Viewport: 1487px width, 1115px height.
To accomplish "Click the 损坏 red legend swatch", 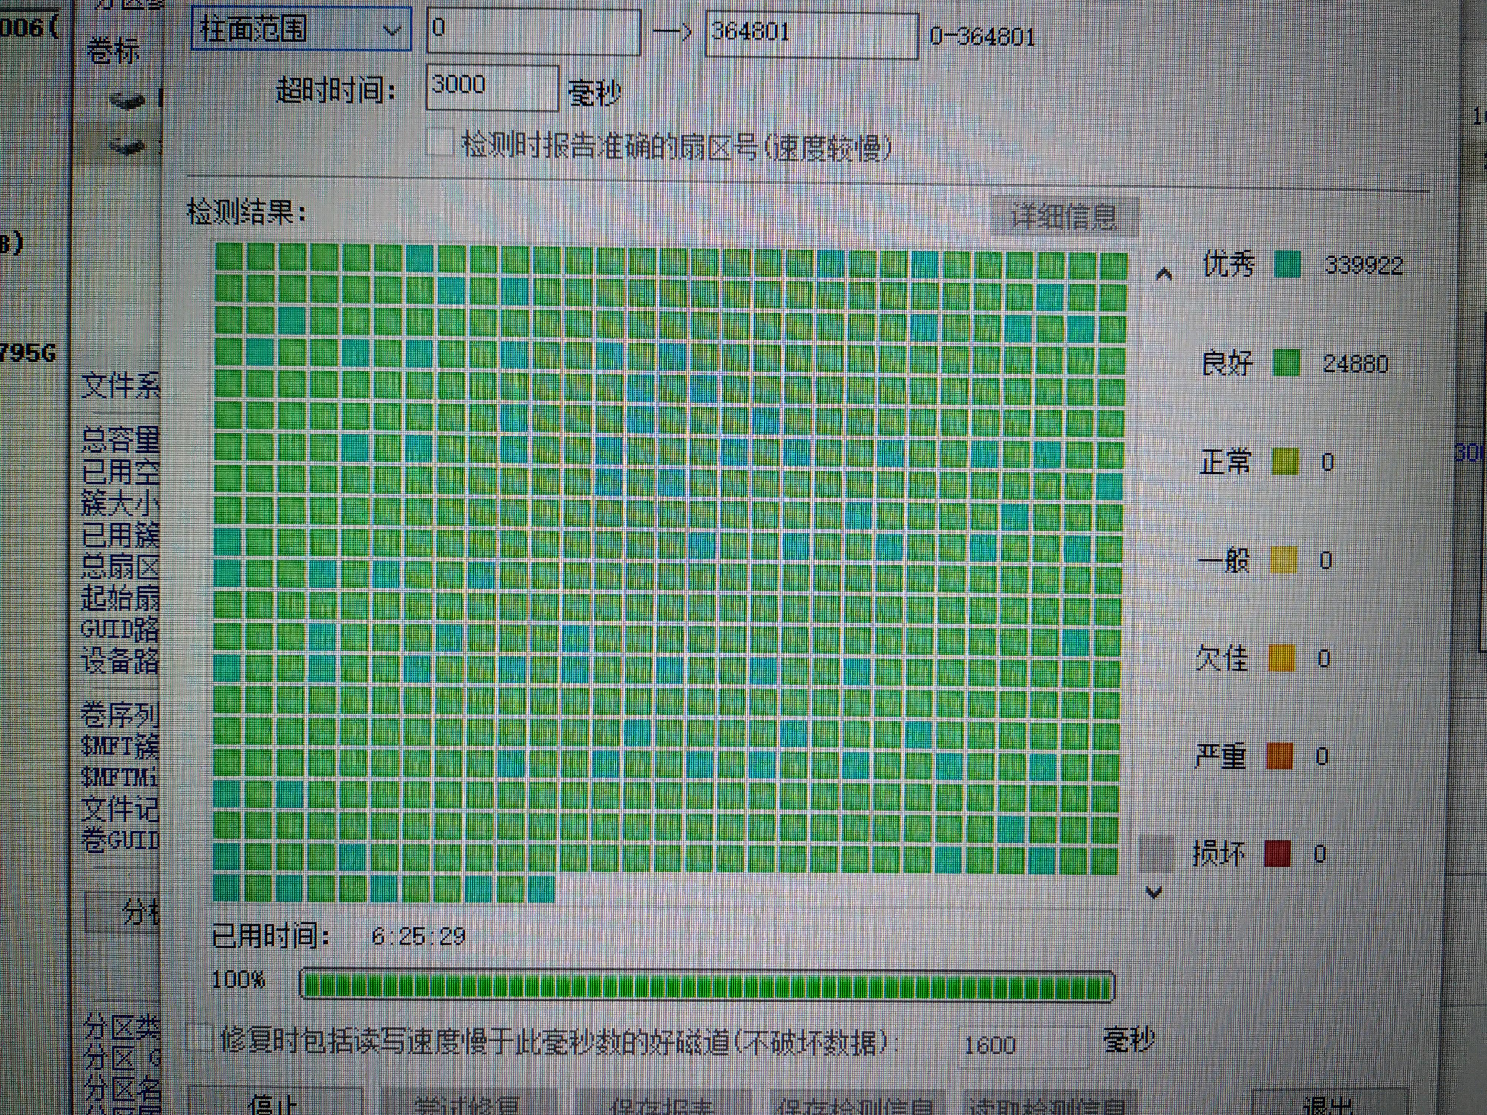I will [1277, 854].
